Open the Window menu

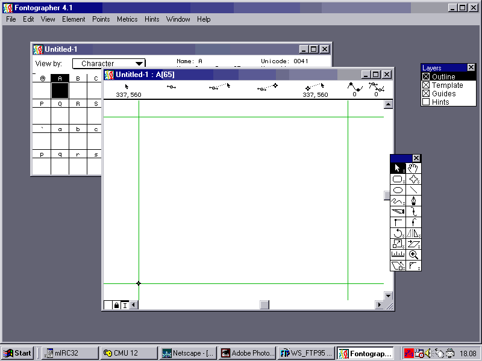[x=178, y=19]
